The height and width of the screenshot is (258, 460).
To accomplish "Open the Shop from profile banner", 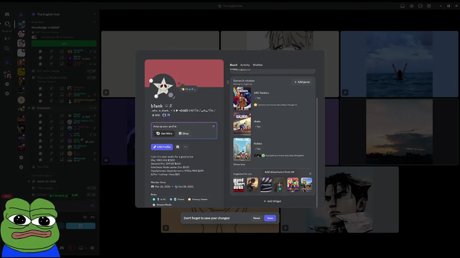I will [184, 133].
